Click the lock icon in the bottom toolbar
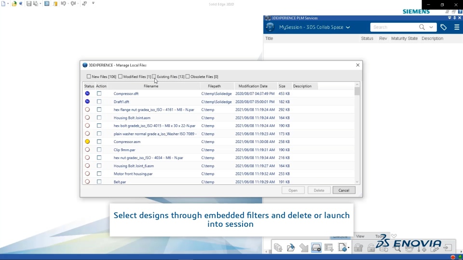 click(358, 247)
